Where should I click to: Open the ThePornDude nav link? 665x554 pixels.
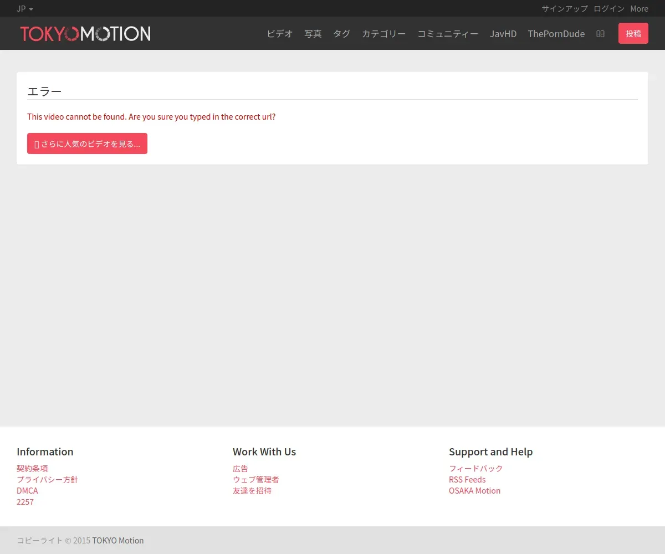coord(556,34)
